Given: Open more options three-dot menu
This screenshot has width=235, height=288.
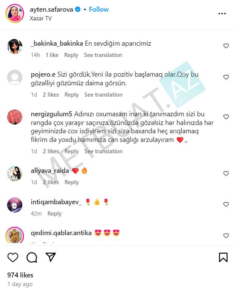Looking at the screenshot, I should [222, 14].
